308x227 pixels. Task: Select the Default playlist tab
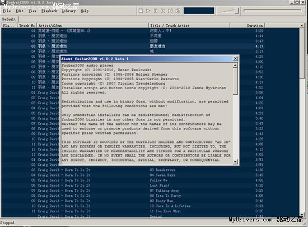(x=9, y=19)
